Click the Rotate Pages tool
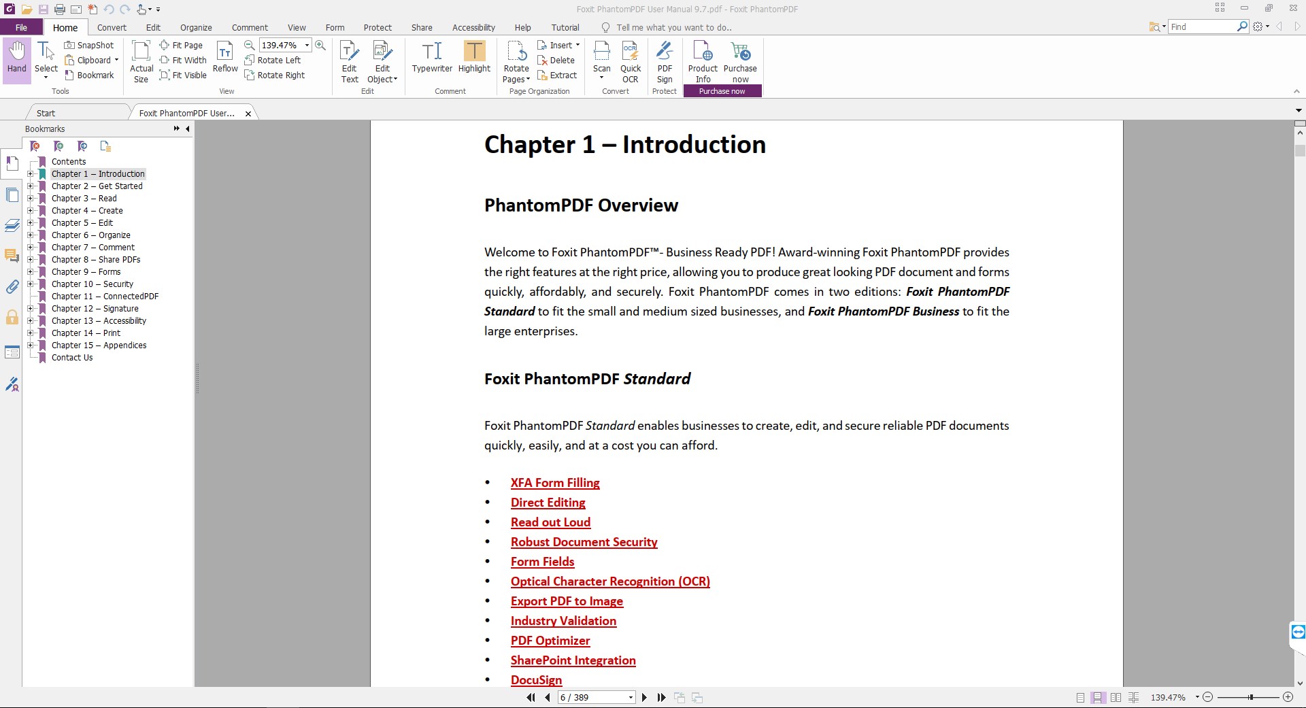This screenshot has width=1306, height=708. click(x=516, y=61)
